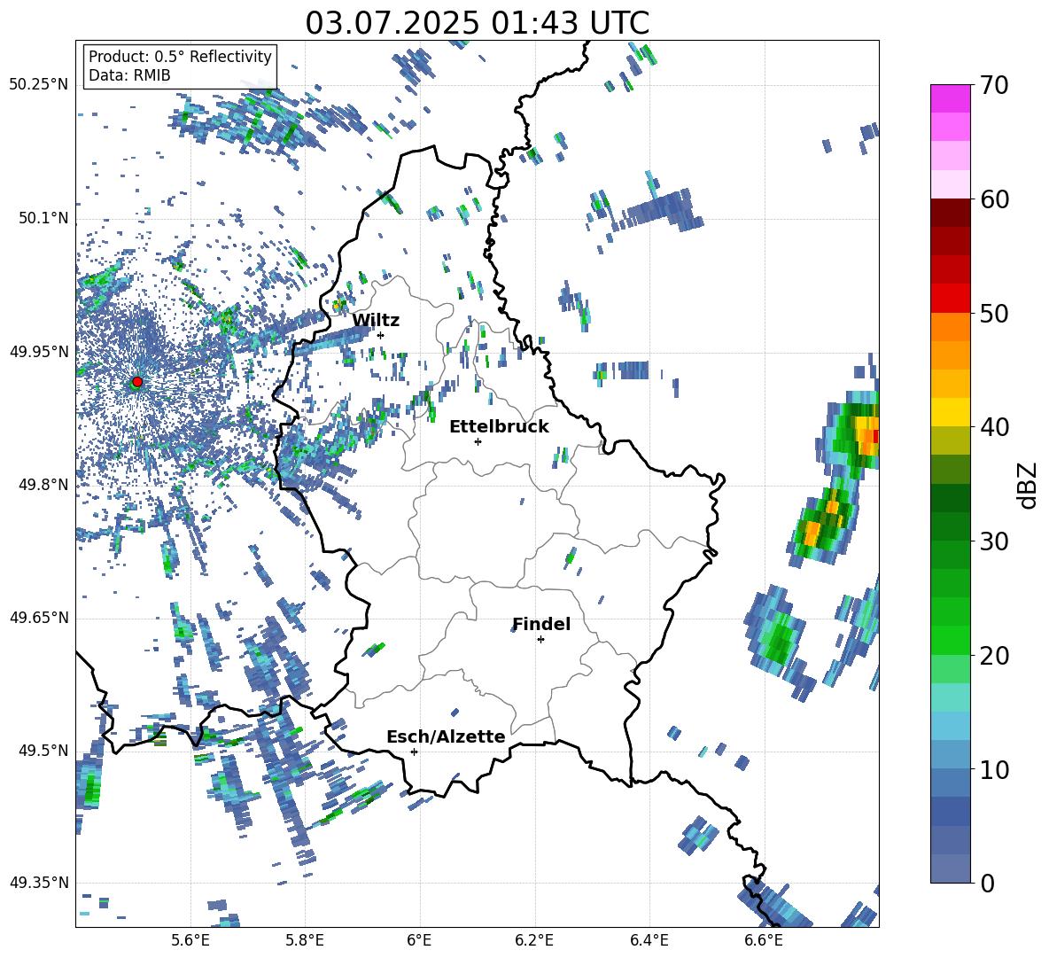Click the 49.65°N latitude label
Screen dimensions: 1049x958
pos(39,618)
